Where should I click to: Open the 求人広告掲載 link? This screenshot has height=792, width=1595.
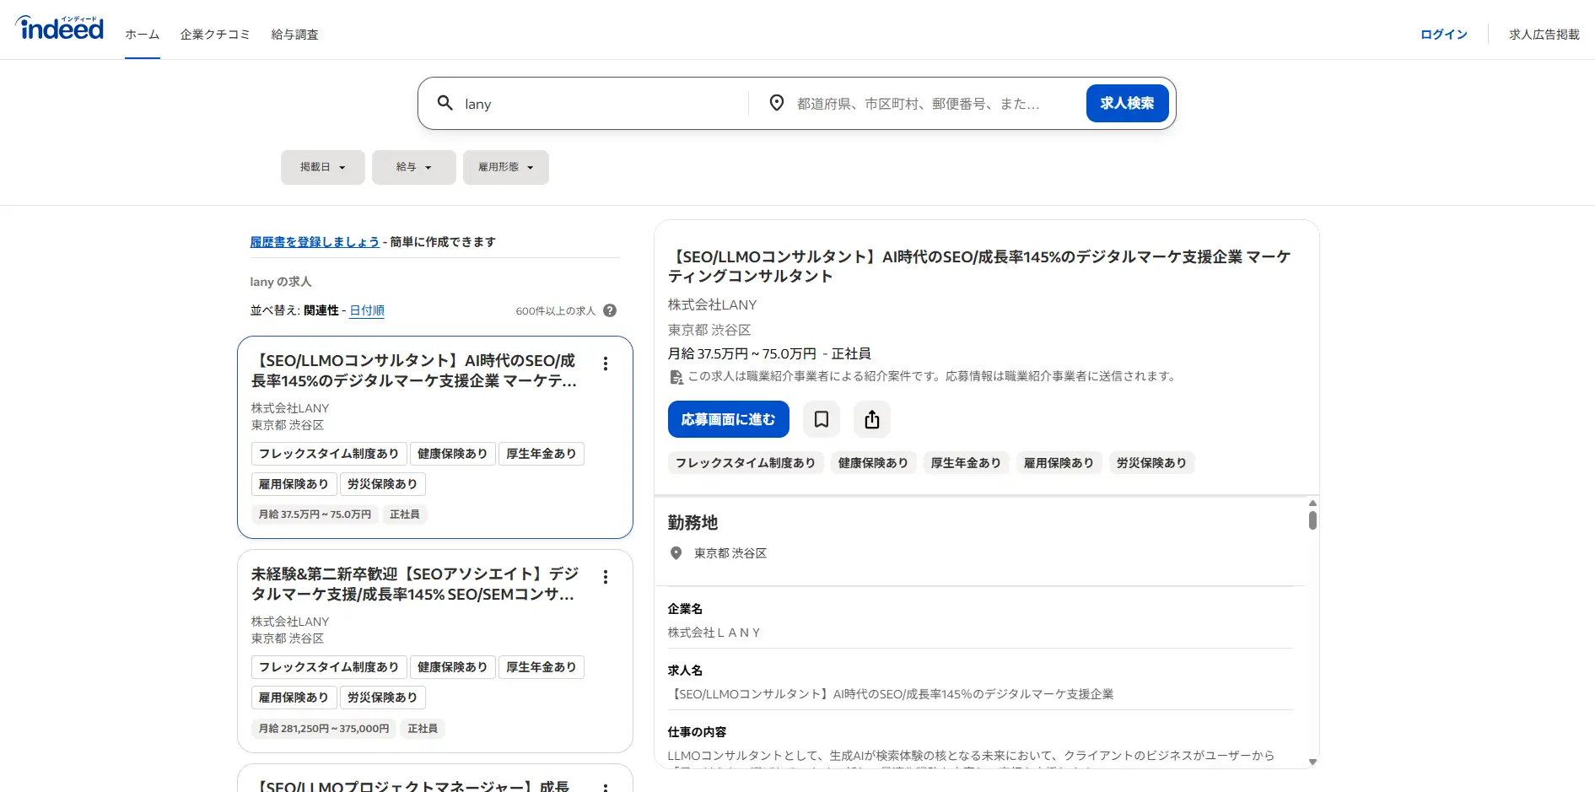(1544, 35)
